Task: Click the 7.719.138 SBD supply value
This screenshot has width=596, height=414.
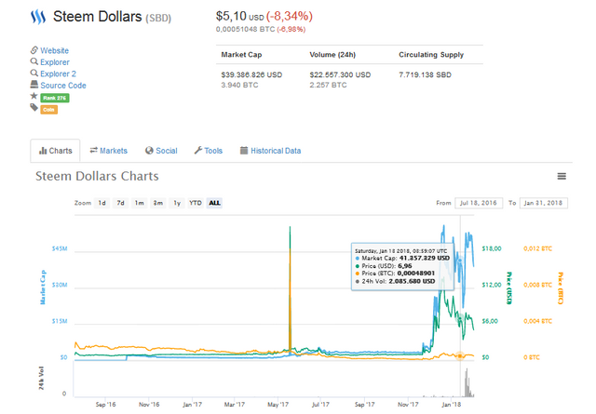Action: pos(425,74)
